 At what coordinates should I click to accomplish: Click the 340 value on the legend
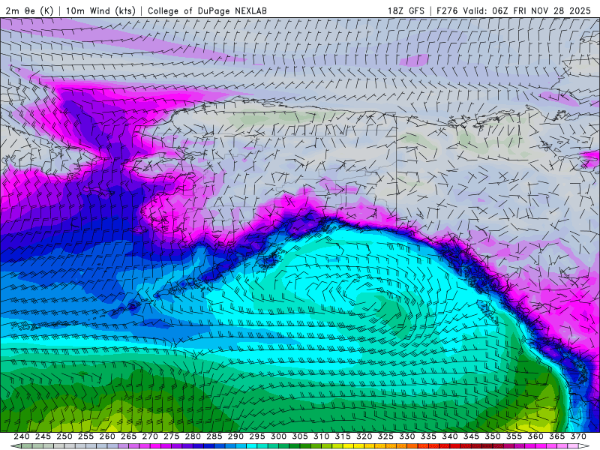pyautogui.click(x=450, y=436)
